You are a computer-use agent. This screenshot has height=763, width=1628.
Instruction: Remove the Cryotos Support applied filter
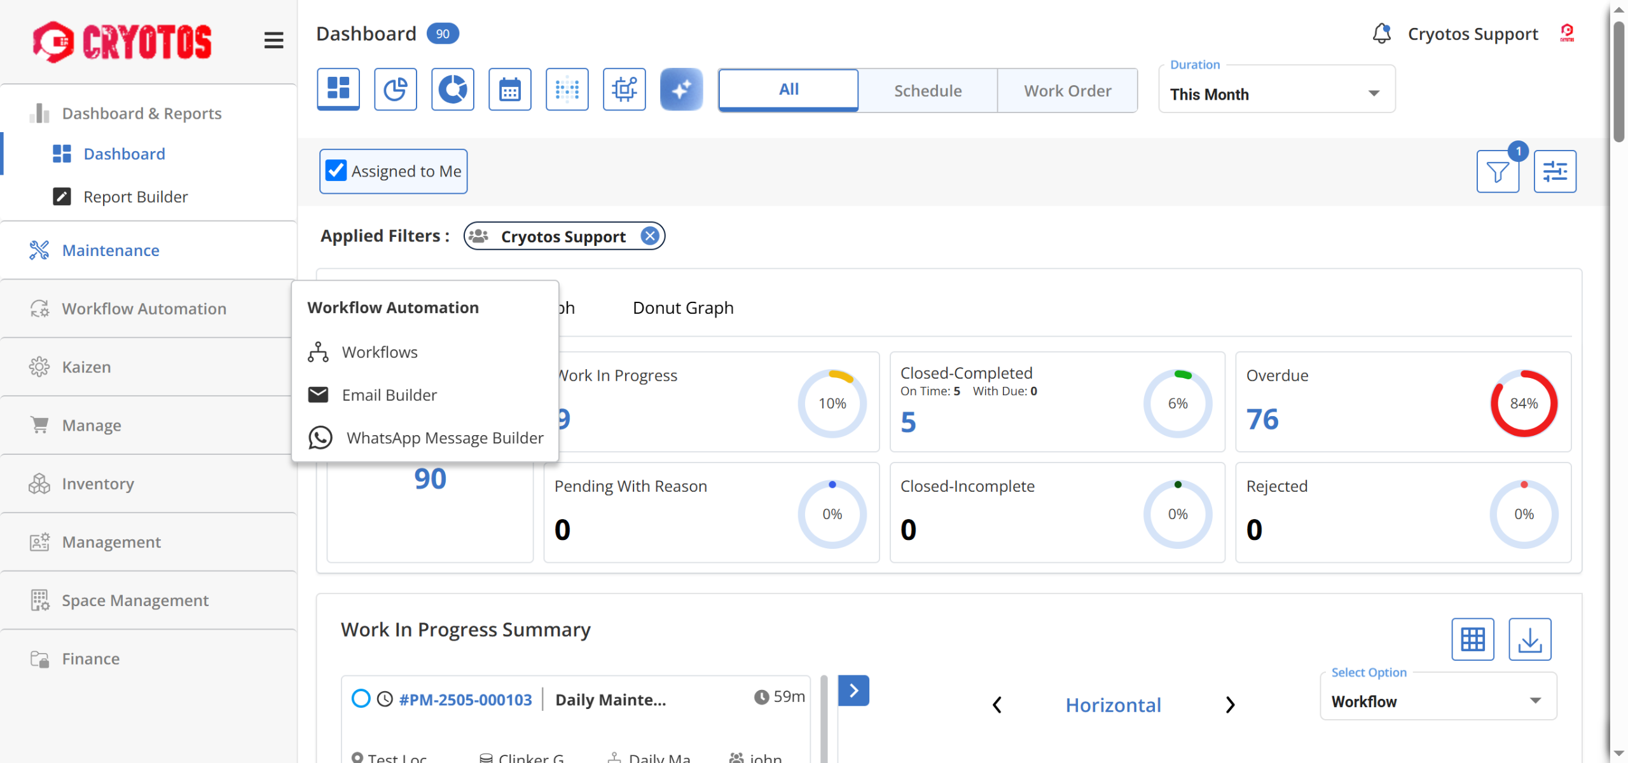tap(649, 236)
